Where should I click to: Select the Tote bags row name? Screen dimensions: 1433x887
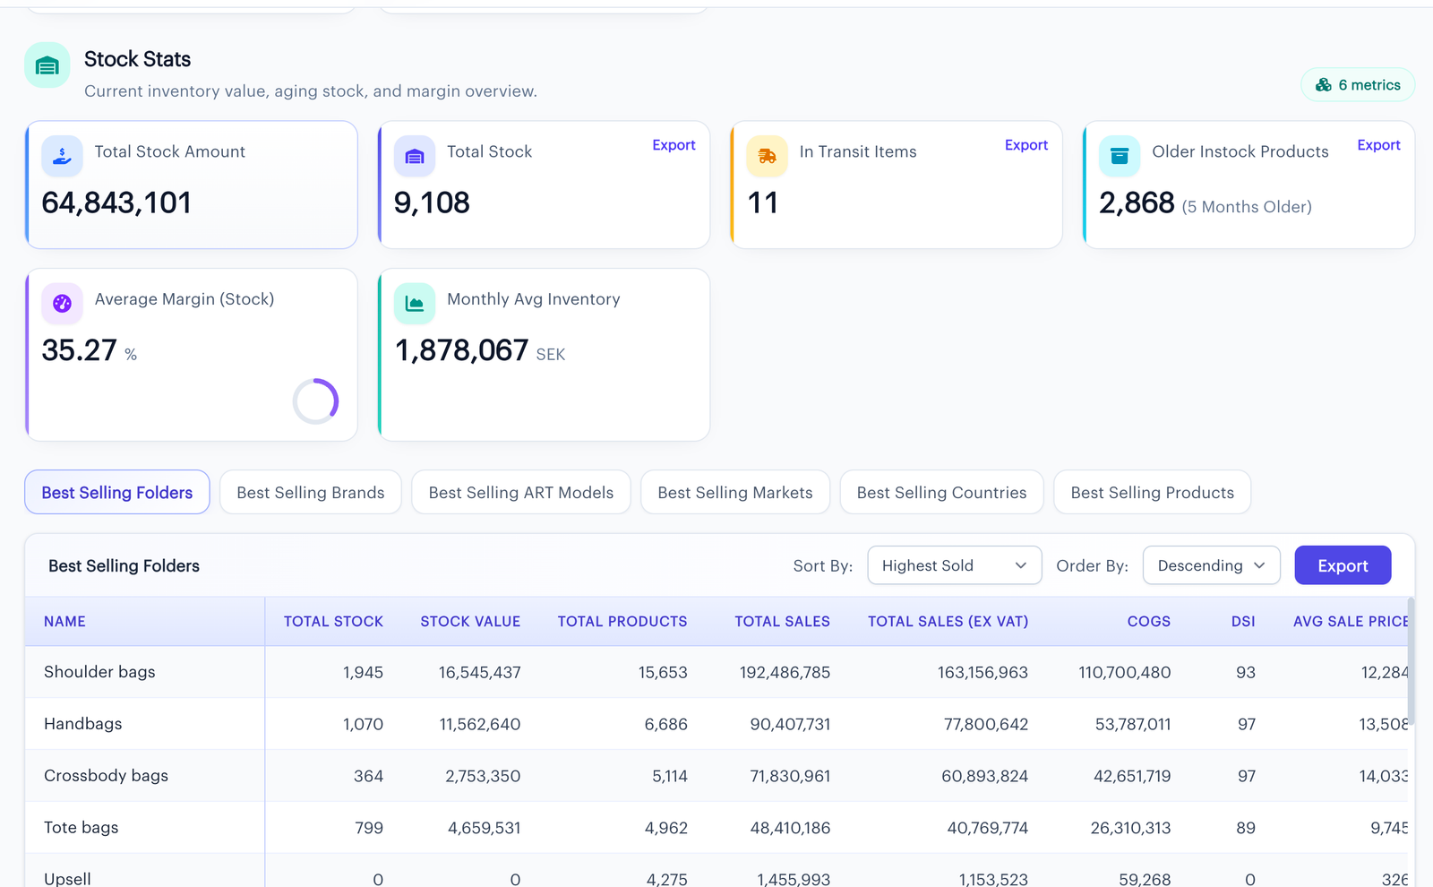[81, 828]
